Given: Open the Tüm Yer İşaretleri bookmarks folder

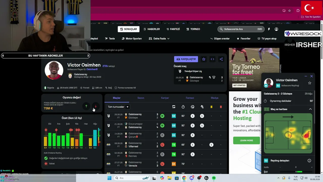Looking at the screenshot, I should [311, 17].
